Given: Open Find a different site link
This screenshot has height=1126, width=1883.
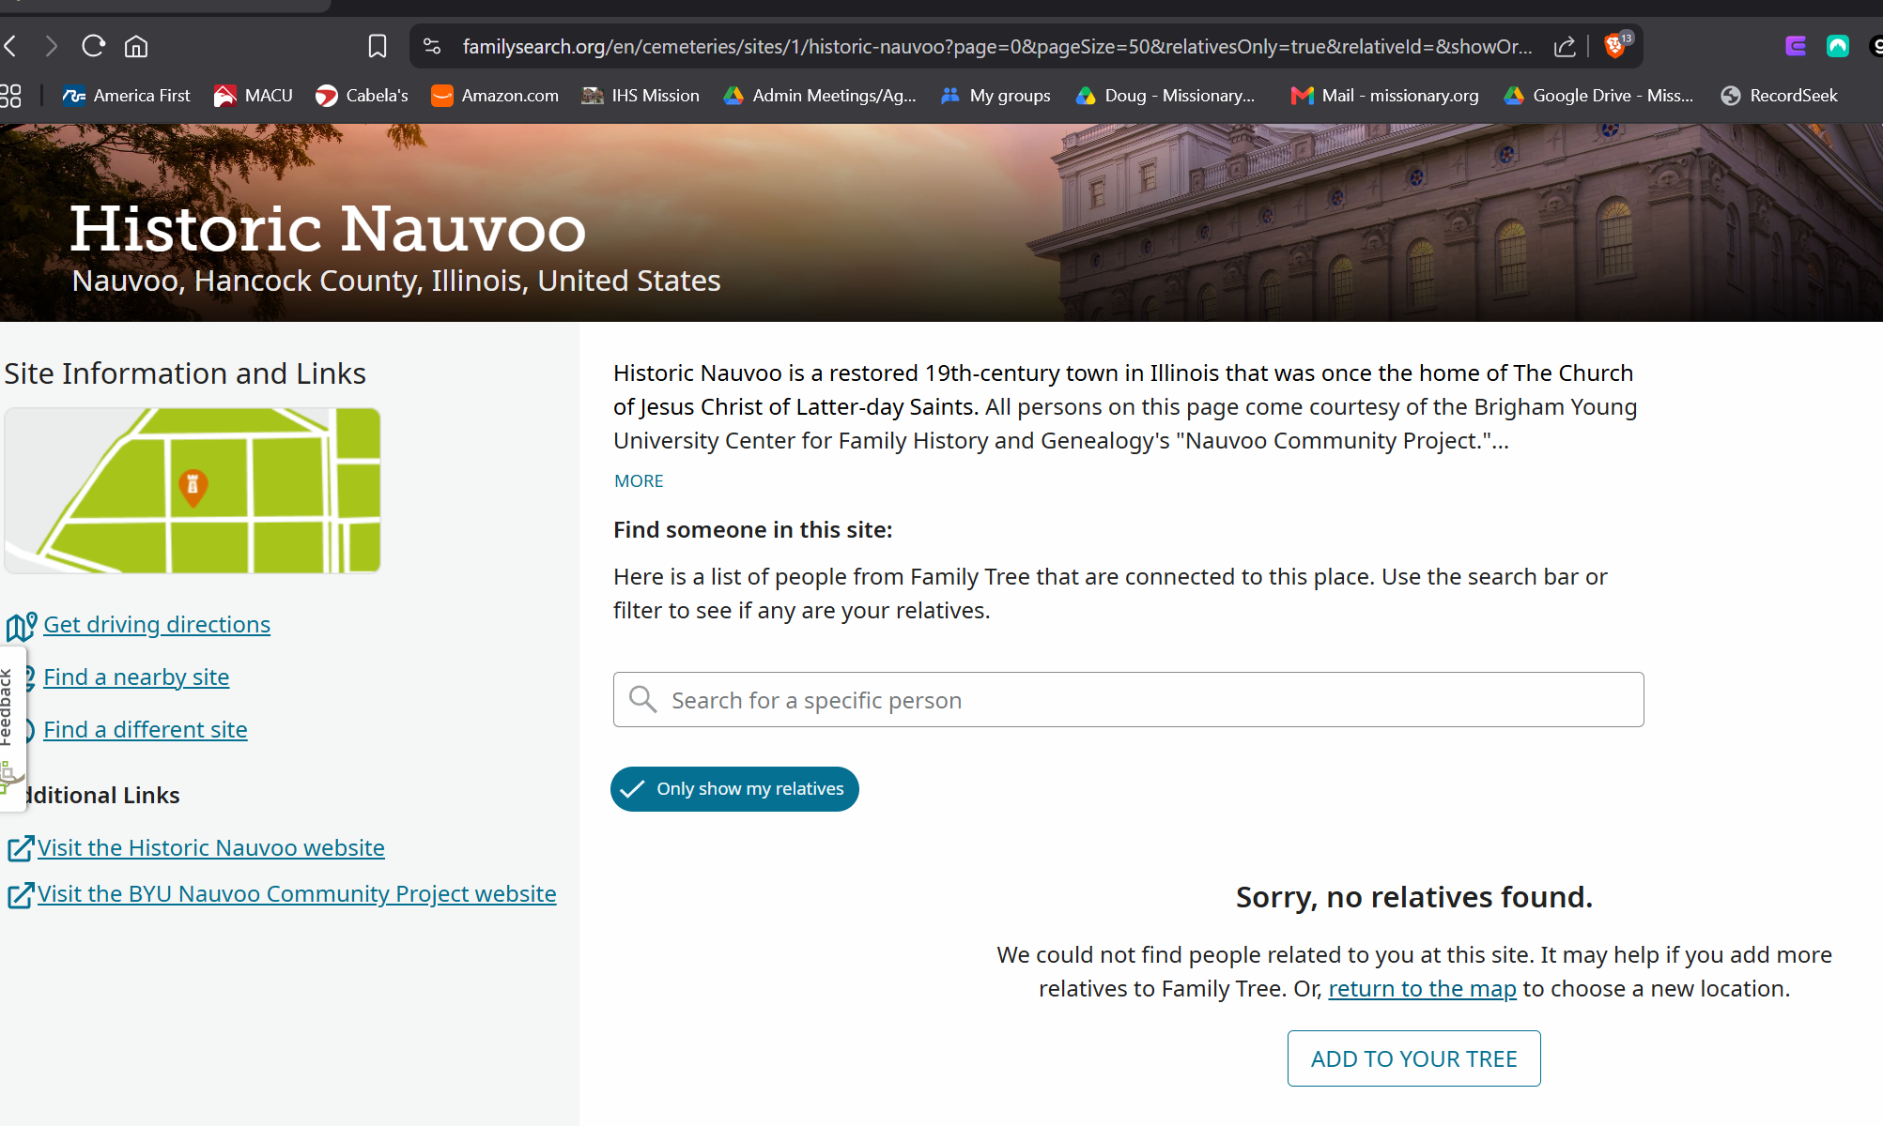Looking at the screenshot, I should coord(146,730).
